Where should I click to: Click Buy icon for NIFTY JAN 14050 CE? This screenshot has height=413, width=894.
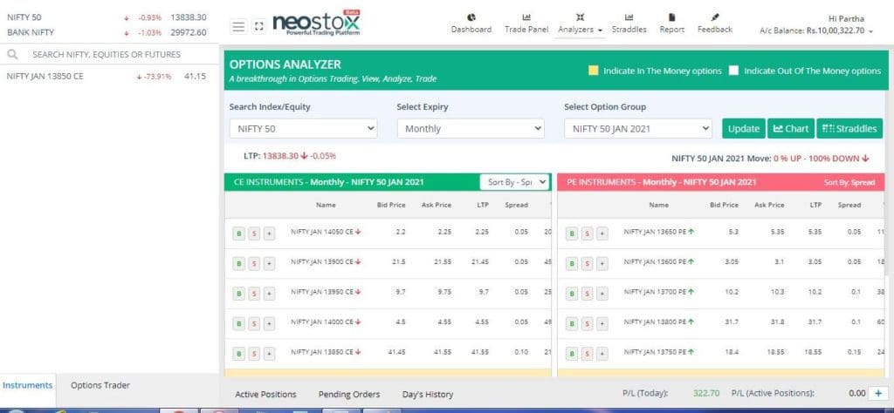(x=239, y=234)
